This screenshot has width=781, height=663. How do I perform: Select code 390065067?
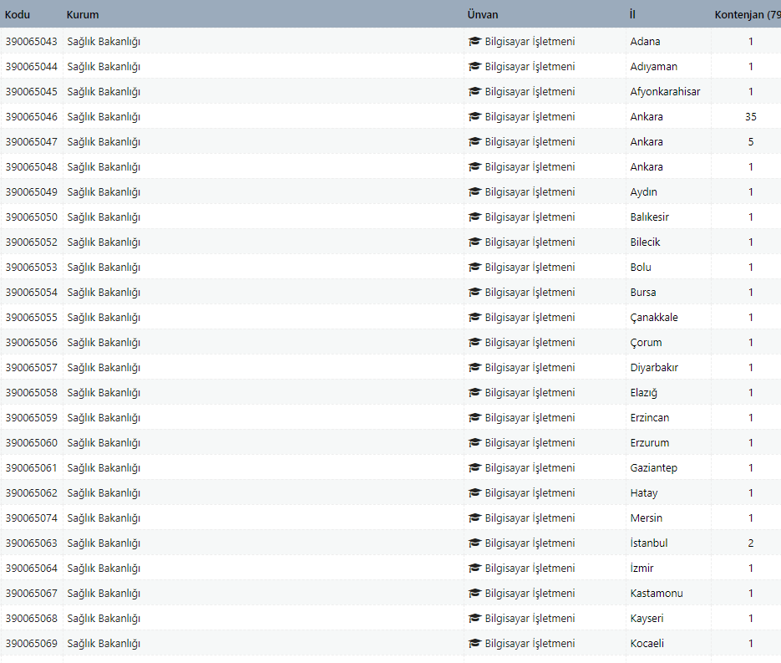(32, 594)
